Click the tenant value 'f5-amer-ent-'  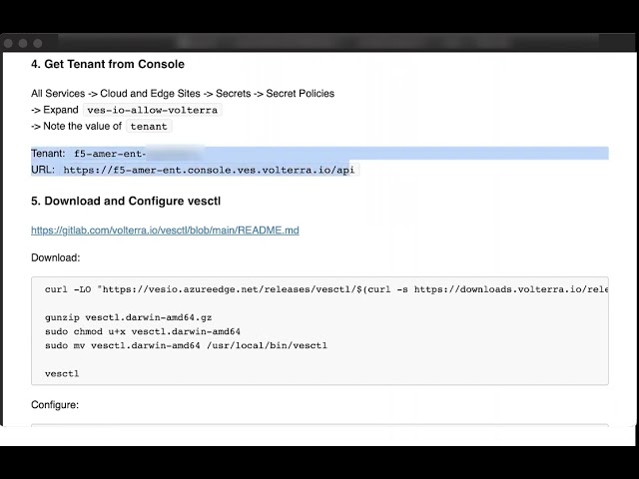click(110, 154)
